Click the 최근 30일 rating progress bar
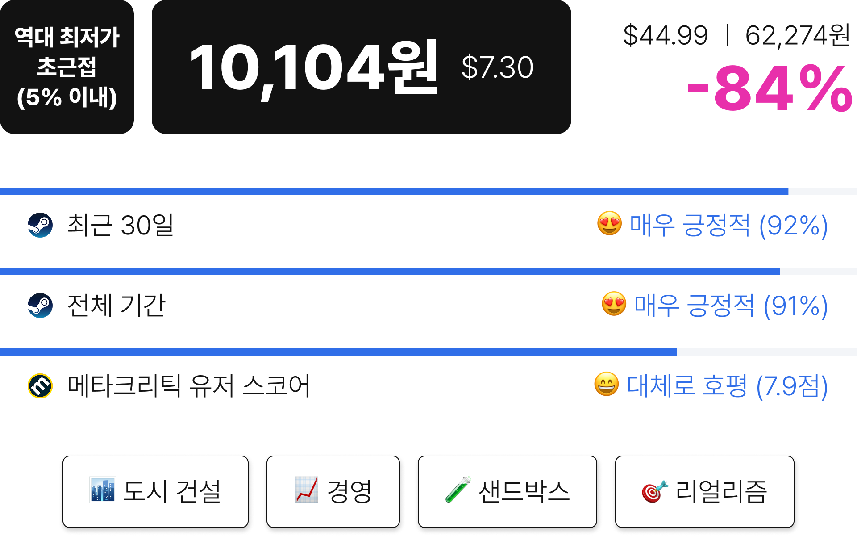 428,191
